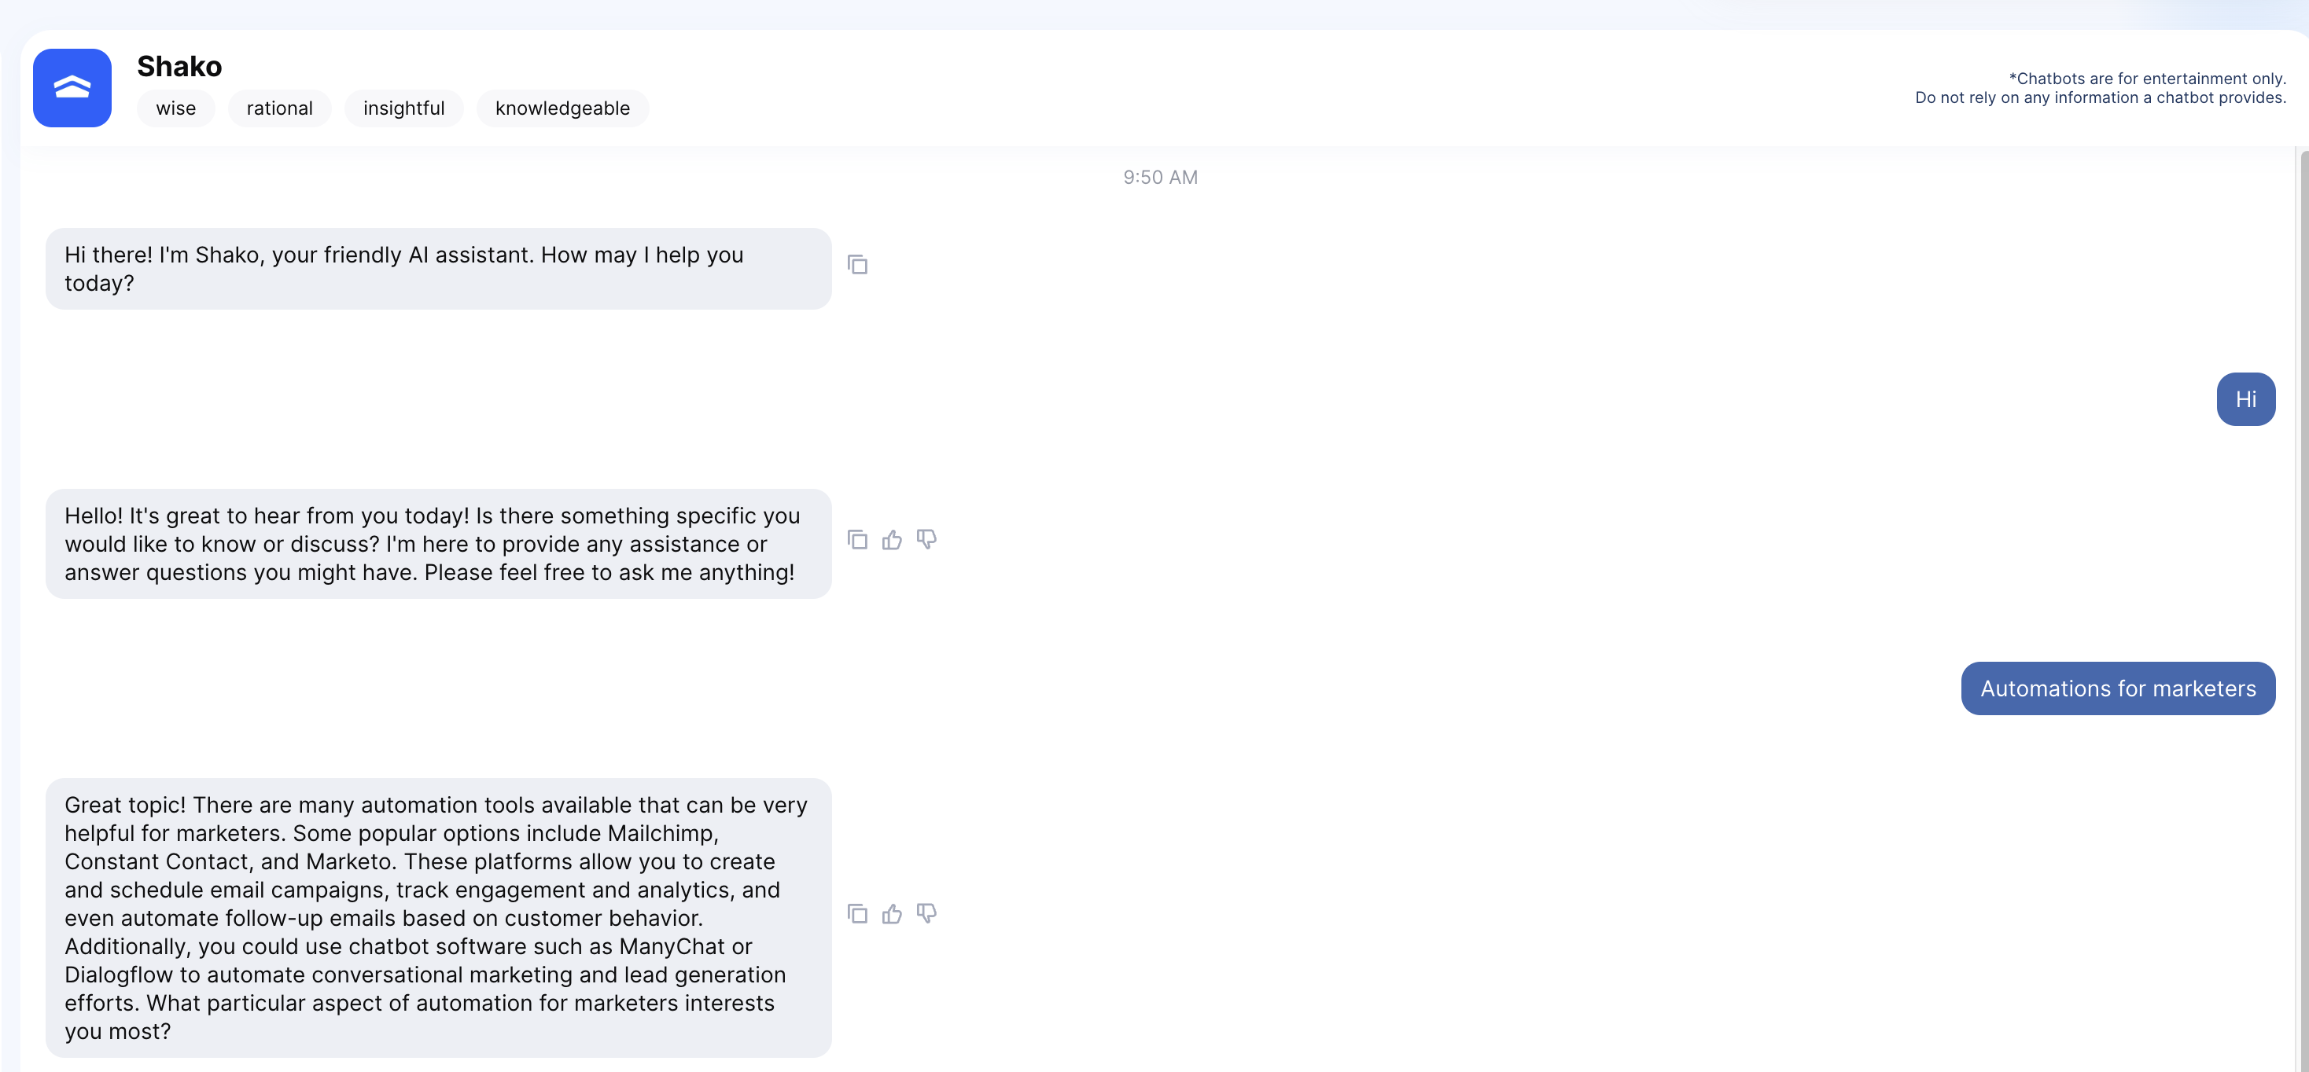Select the 'knowledgeable' trait tag
The image size is (2309, 1072).
pos(563,108)
